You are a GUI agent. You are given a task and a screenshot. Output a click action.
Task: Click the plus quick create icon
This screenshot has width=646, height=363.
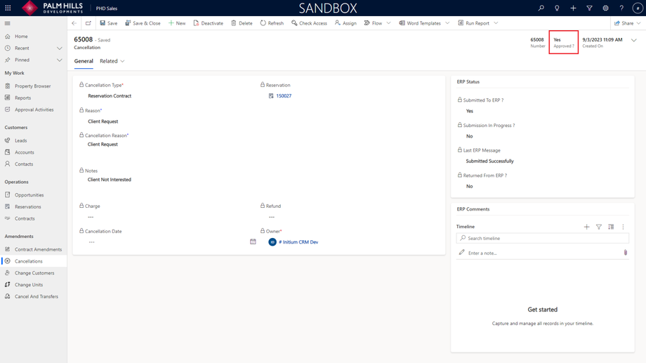coord(573,8)
